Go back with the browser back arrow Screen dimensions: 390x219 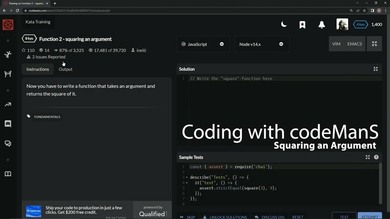pyautogui.click(x=4, y=10)
